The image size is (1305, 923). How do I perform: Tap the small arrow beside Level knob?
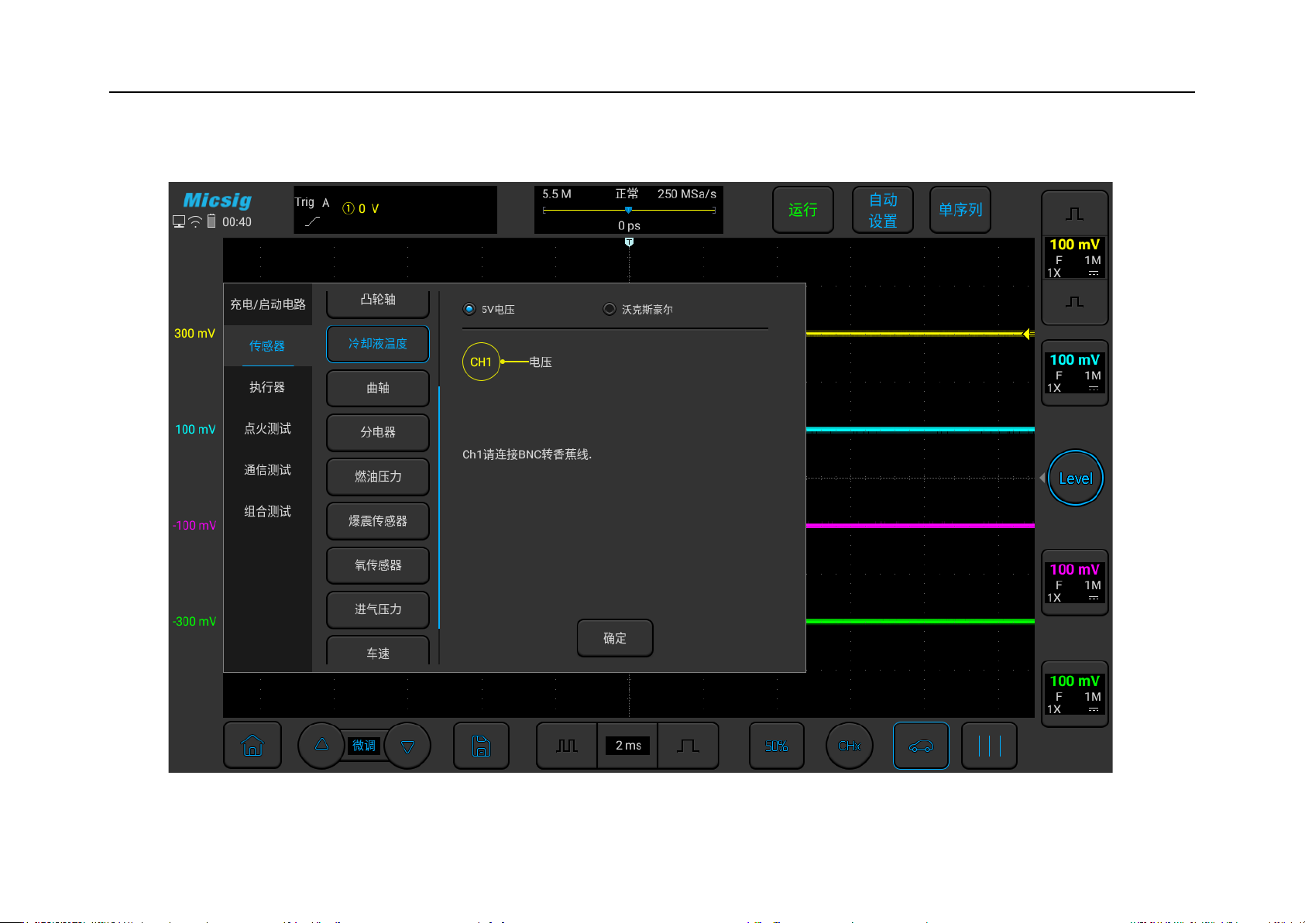1042,478
